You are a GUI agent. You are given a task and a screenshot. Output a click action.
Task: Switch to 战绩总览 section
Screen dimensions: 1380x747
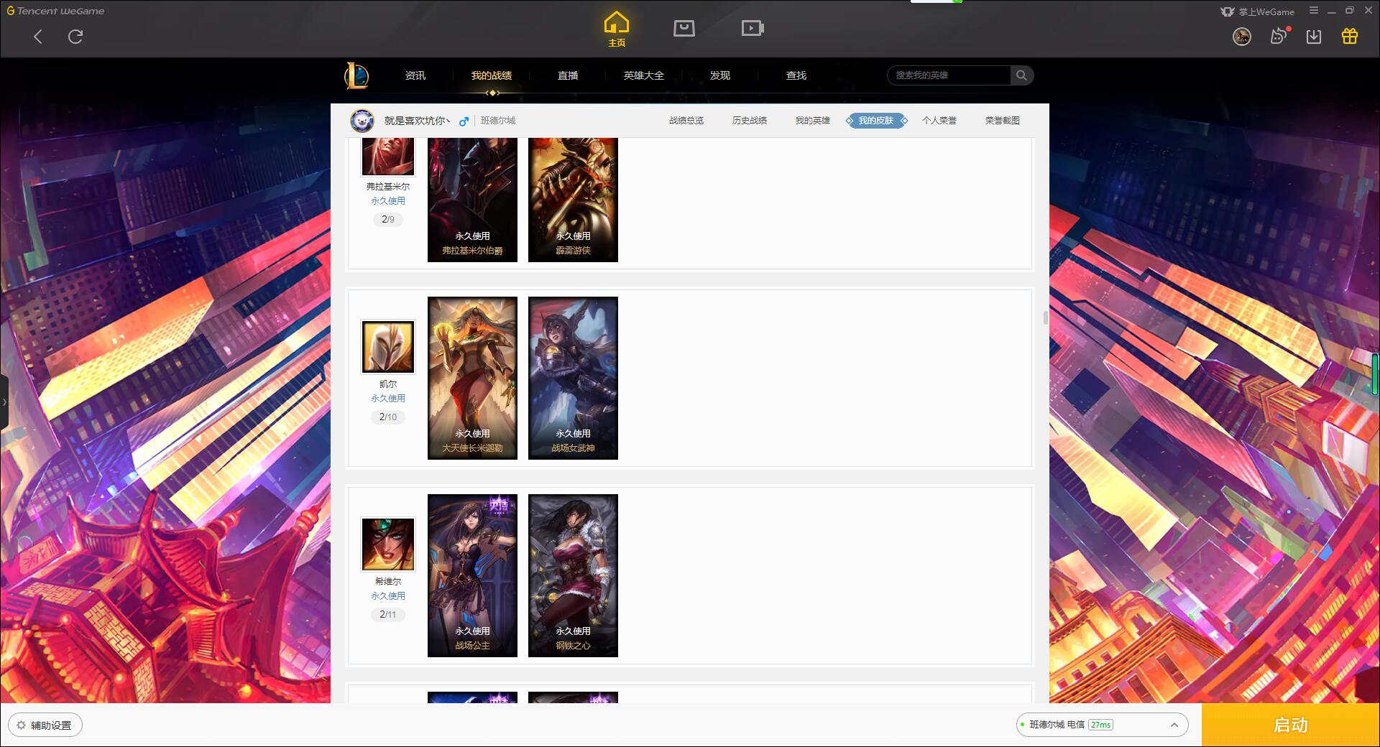pyautogui.click(x=686, y=121)
